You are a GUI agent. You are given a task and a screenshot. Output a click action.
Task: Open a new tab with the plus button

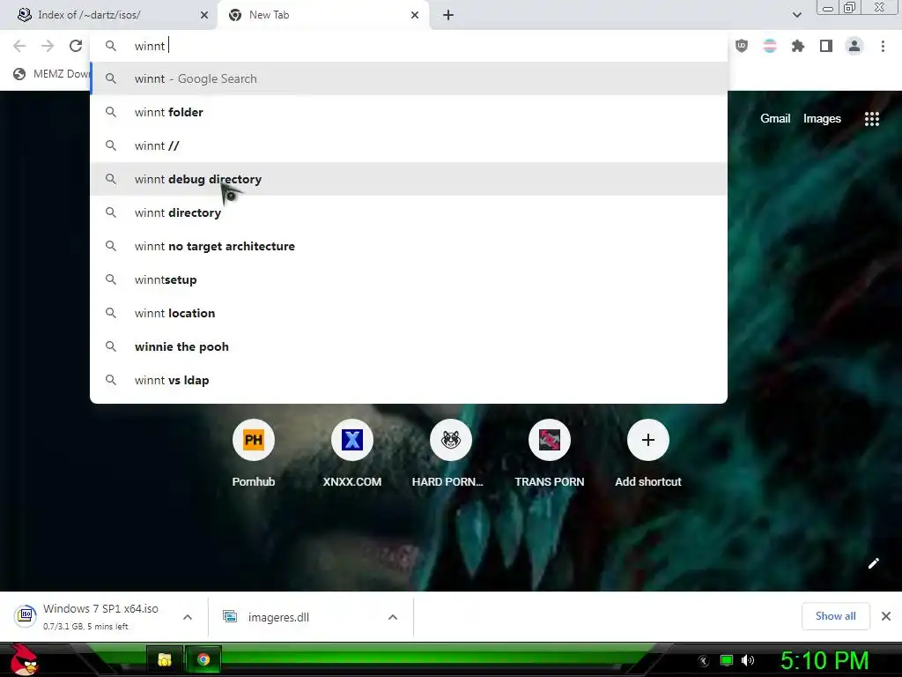(x=448, y=15)
